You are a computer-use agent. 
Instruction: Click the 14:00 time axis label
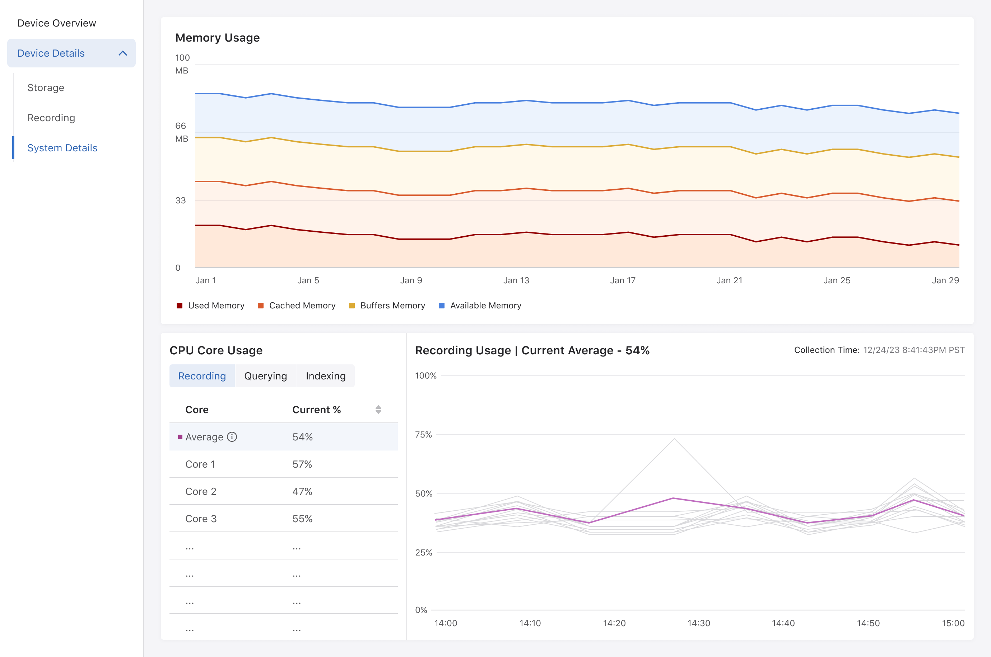click(446, 623)
